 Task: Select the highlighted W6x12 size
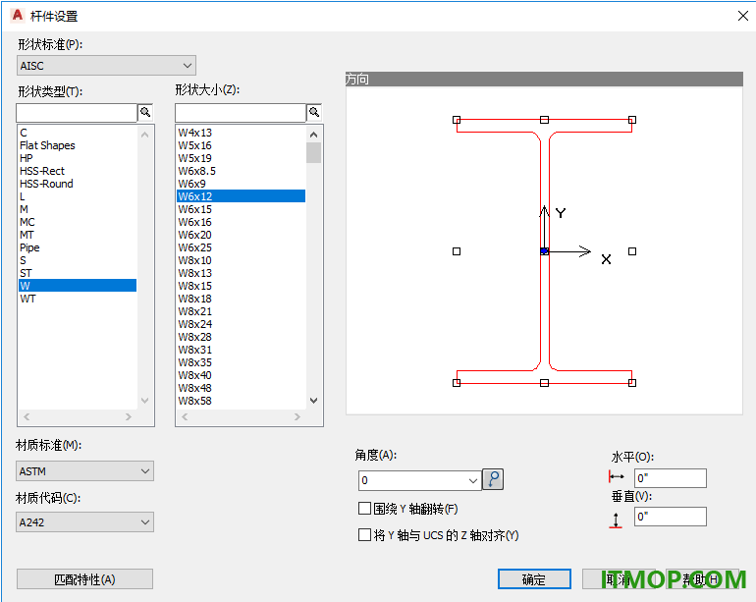pyautogui.click(x=242, y=196)
